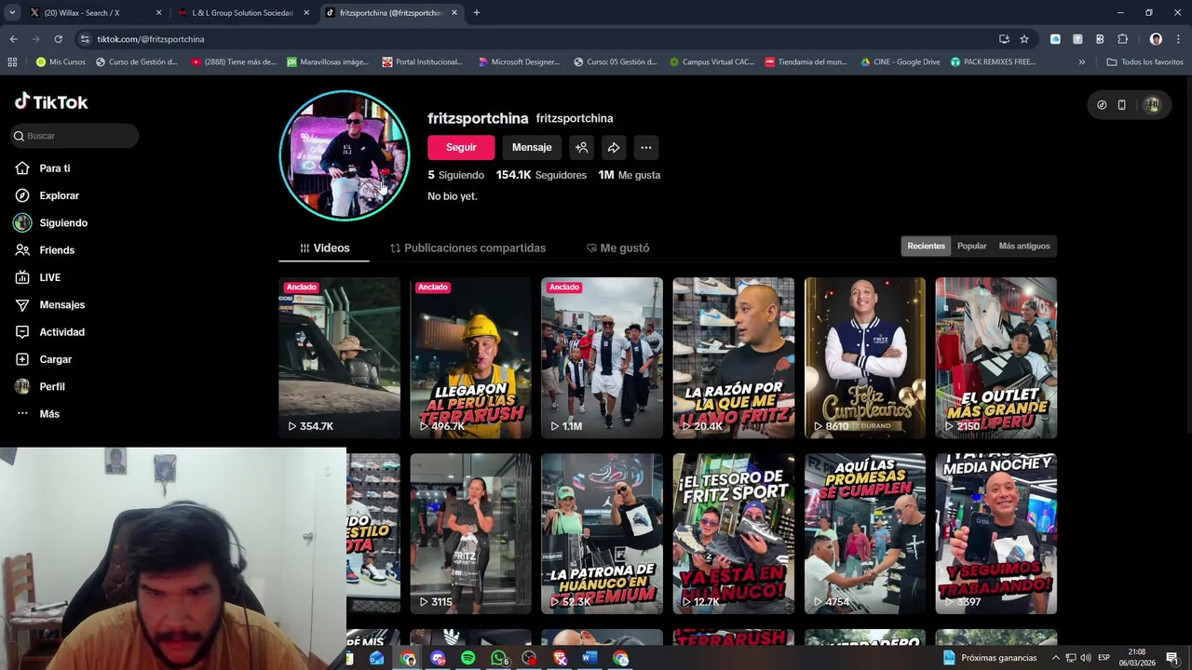This screenshot has height=670, width=1192.
Task: Click the add-friend icon next to Mensaje
Action: pyautogui.click(x=581, y=147)
